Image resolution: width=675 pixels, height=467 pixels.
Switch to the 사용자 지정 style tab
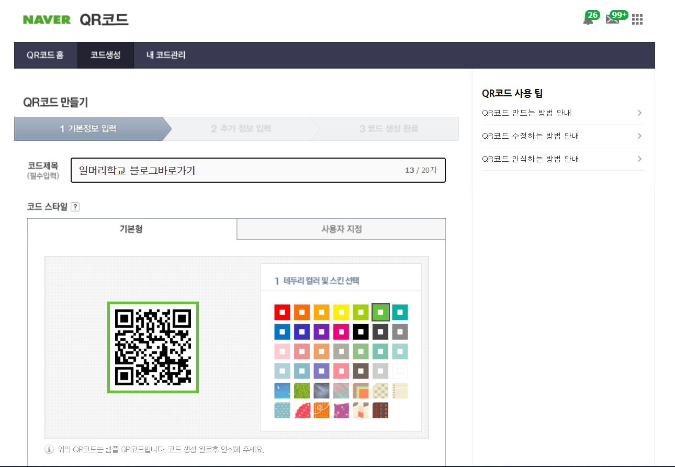click(x=341, y=229)
